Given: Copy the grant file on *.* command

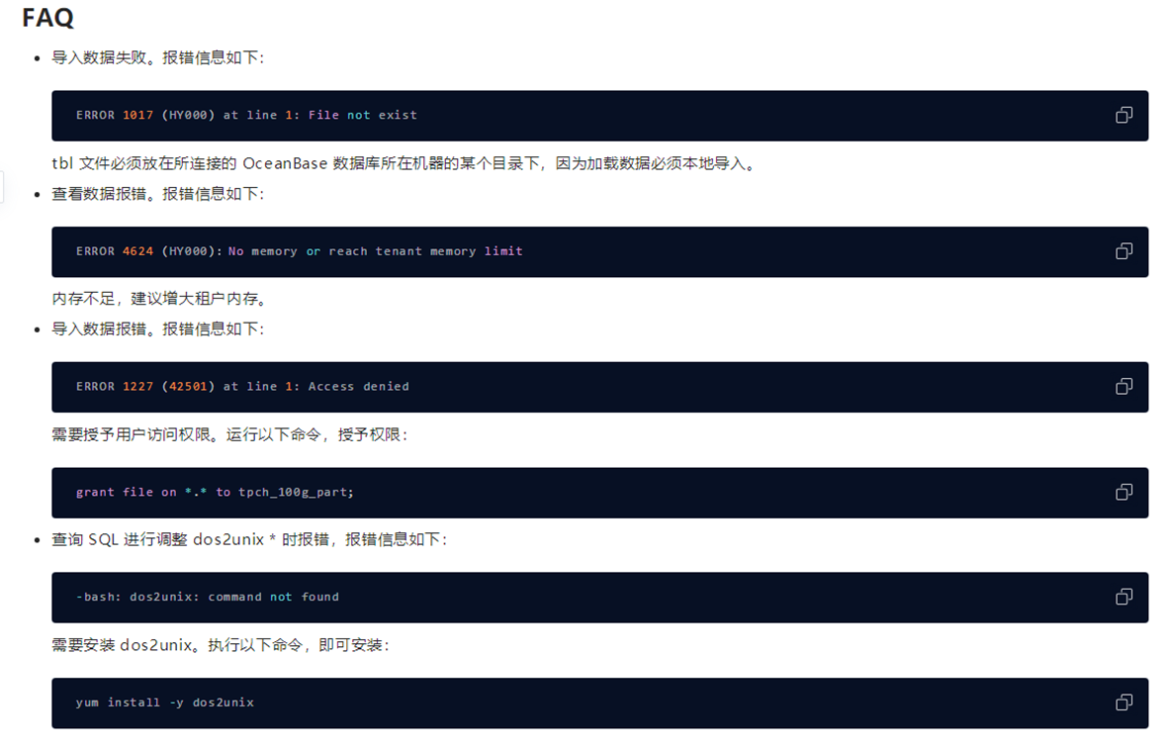Looking at the screenshot, I should point(1123,492).
